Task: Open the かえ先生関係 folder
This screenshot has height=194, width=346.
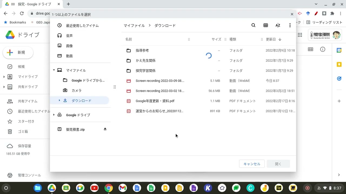Action: click(x=209, y=61)
